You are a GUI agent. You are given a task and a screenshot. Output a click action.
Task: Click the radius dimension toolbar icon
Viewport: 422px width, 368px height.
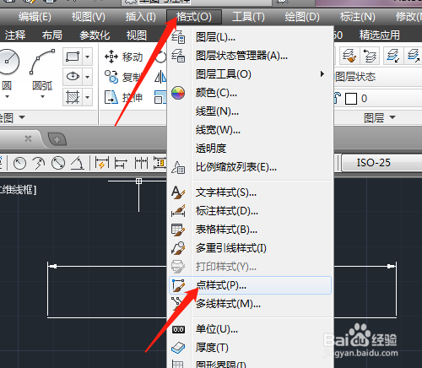coord(19,163)
